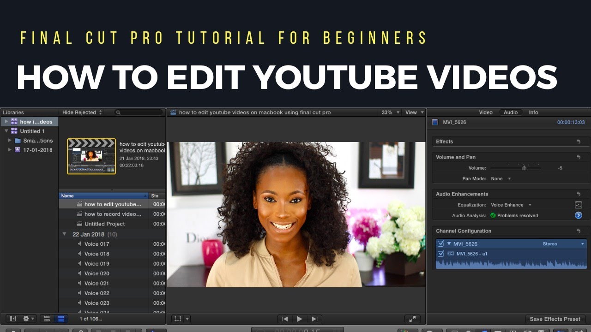Viewport: 591px width, 332px height.
Task: Click the MVI_5626 clip filmstrip icon
Action: click(434, 122)
